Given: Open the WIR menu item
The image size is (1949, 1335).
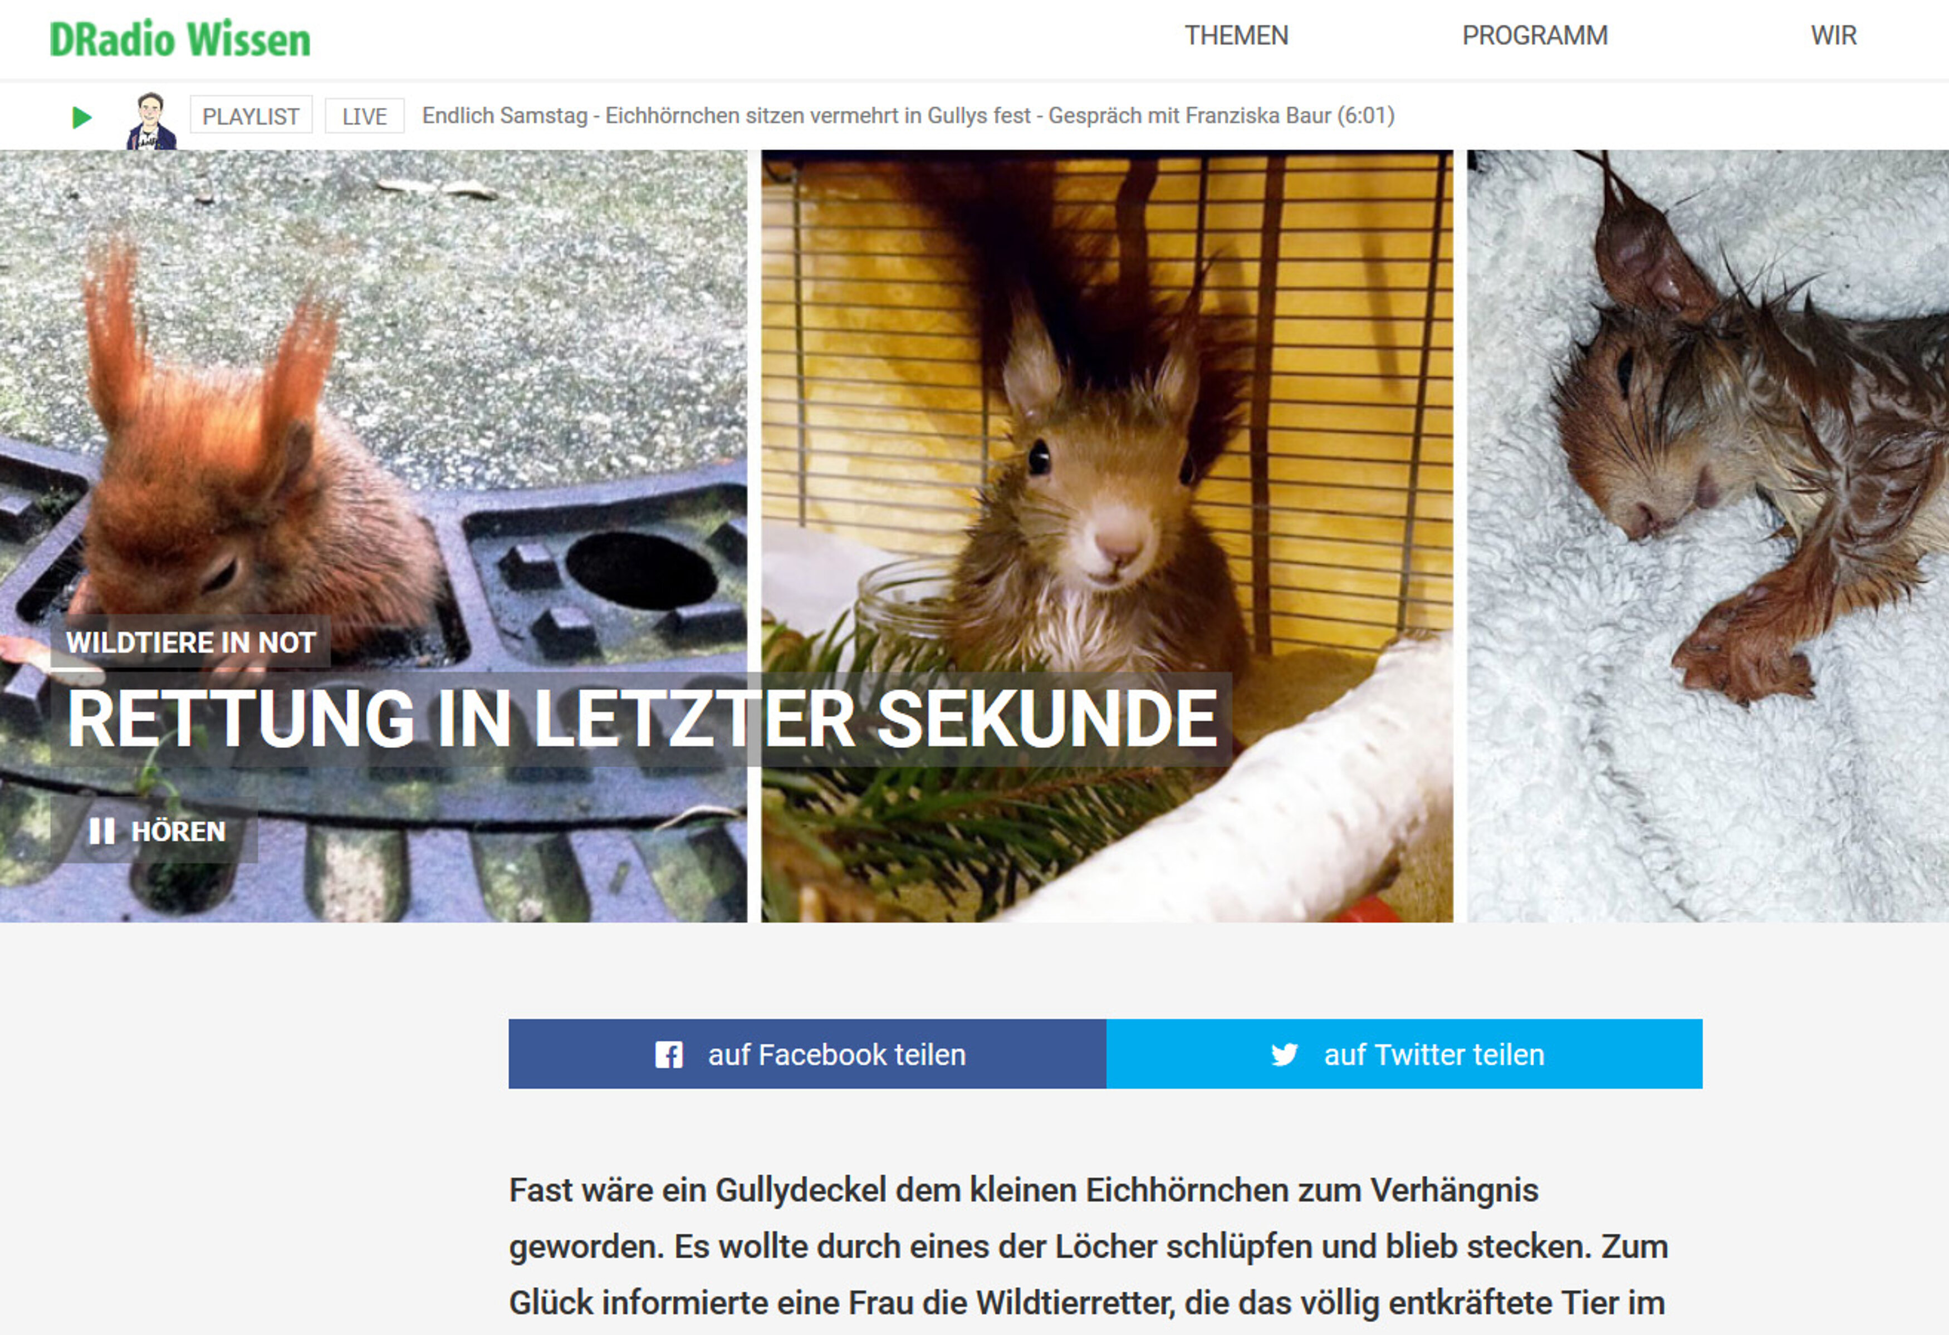Looking at the screenshot, I should tap(1833, 36).
